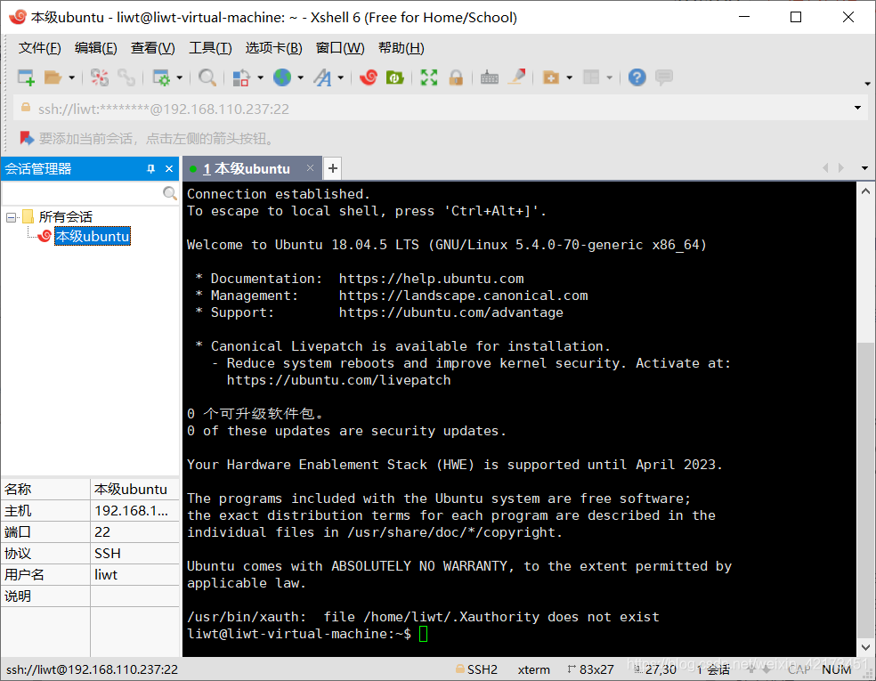The width and height of the screenshot is (876, 681).
Task: Collapse the 所有会话 tree node
Action: tap(11, 216)
